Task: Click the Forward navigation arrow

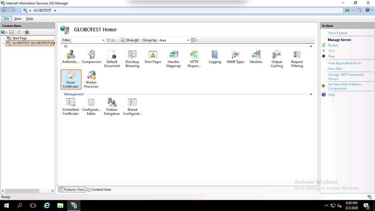Action: 13,10
